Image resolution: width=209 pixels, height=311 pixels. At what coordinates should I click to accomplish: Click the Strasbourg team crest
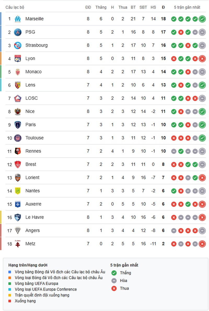pyautogui.click(x=18, y=45)
